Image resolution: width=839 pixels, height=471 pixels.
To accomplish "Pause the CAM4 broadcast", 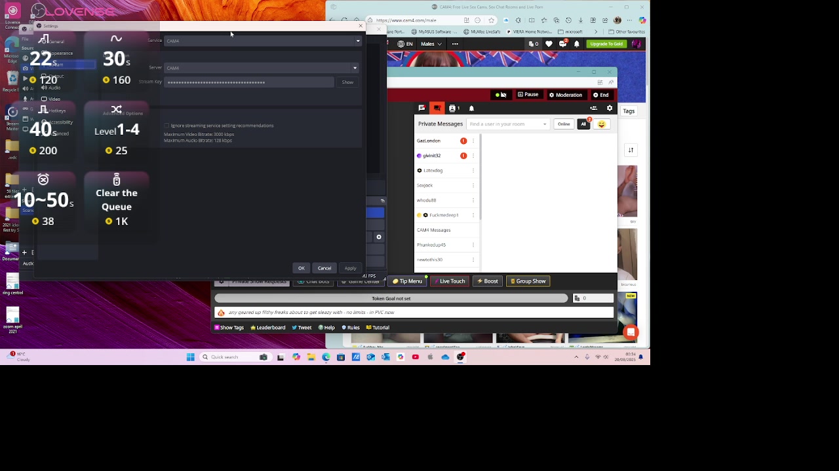I will tap(528, 95).
